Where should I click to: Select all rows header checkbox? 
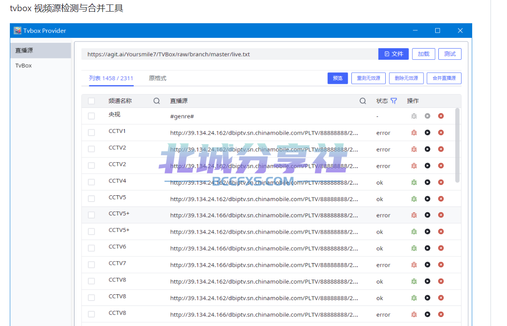[91, 101]
